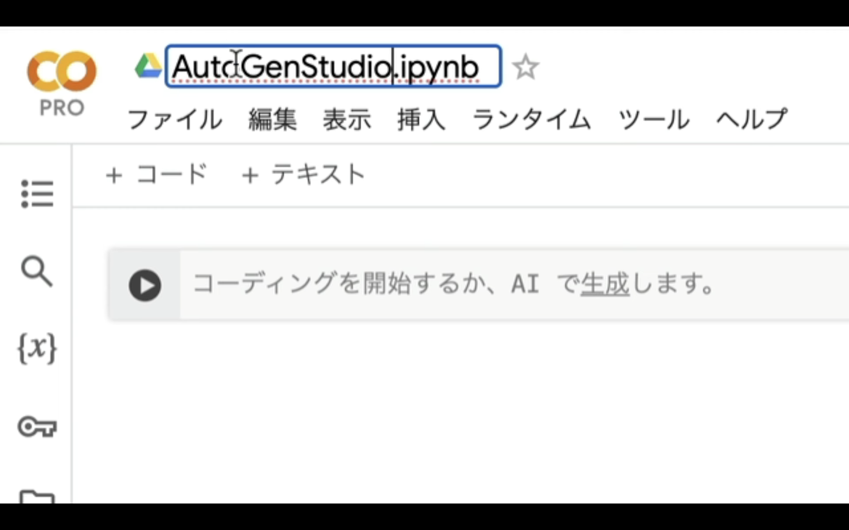Add a text cell with + テキスト
849x530 pixels.
[304, 174]
